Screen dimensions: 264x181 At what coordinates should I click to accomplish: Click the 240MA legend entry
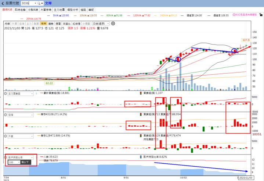(x=166, y=15)
